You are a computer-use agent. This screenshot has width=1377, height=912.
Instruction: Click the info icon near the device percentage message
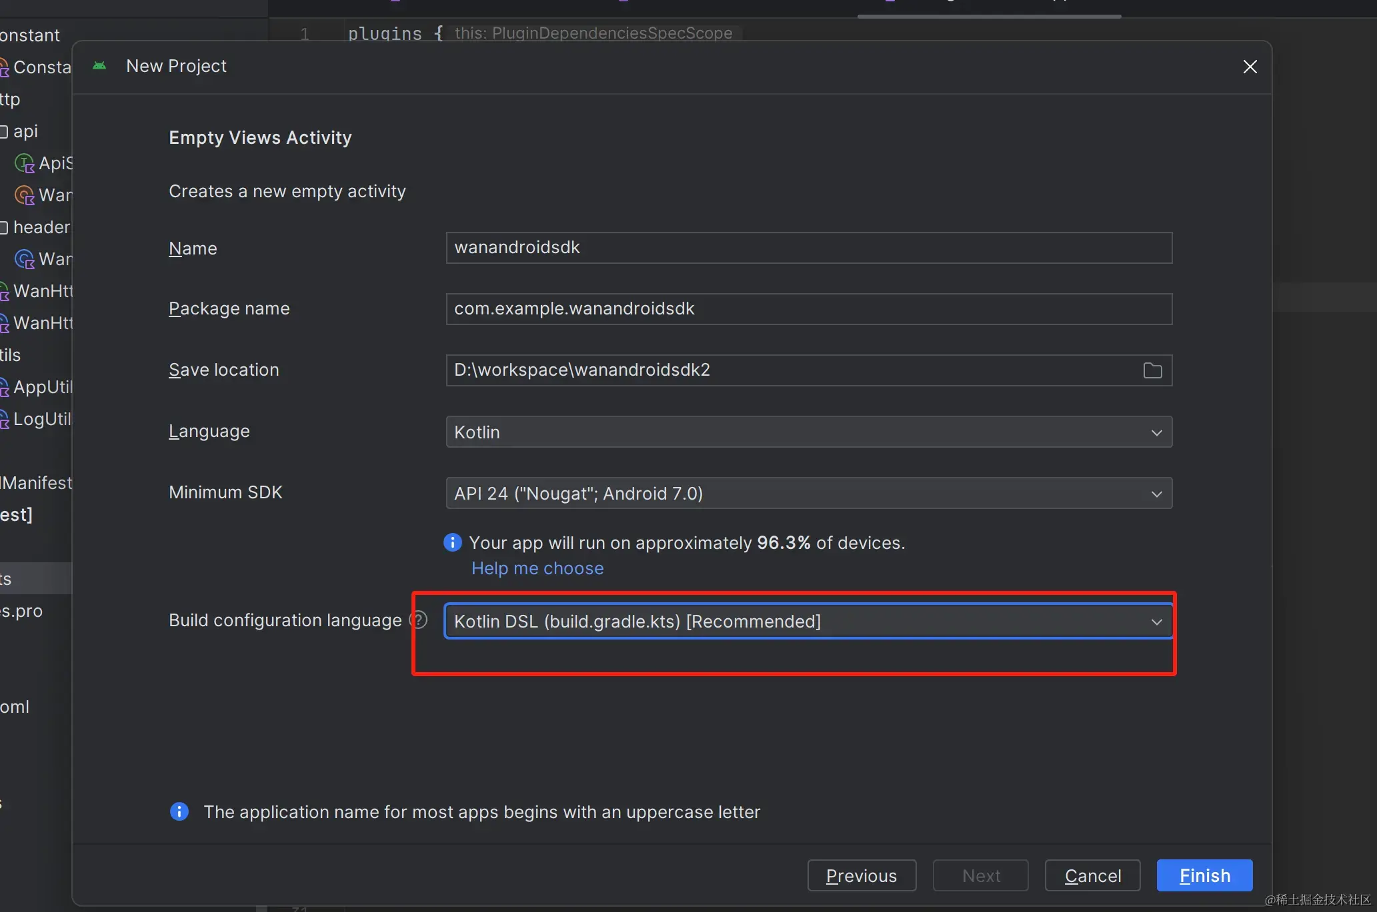click(452, 542)
